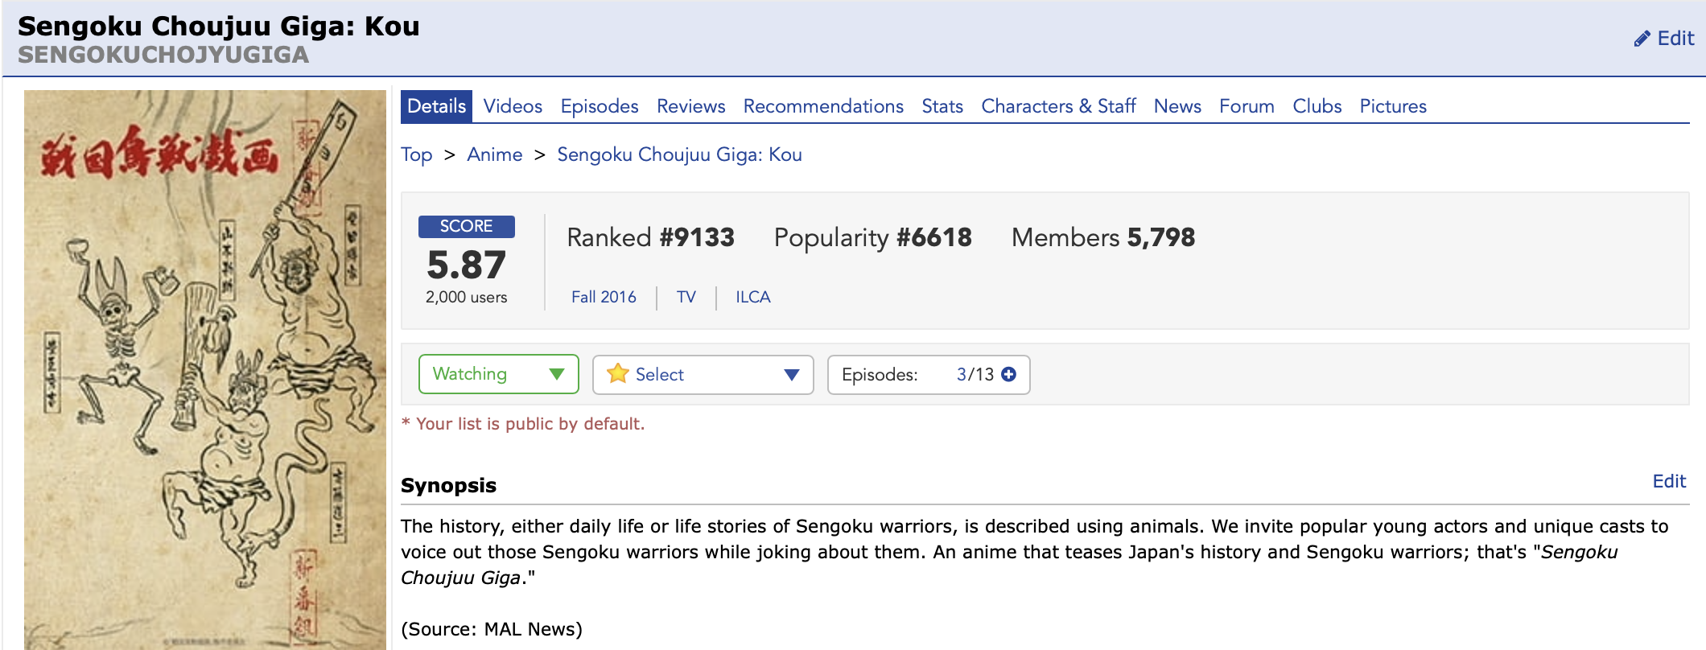The height and width of the screenshot is (650, 1706).
Task: Open the Episodes tab
Action: (599, 106)
